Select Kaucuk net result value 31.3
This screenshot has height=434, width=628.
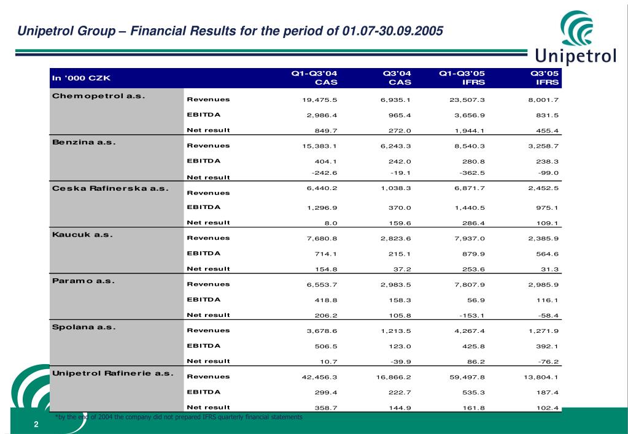(549, 270)
